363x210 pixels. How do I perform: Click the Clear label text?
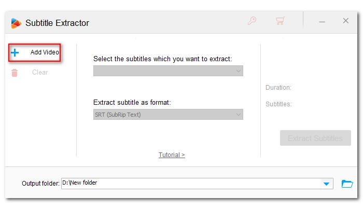click(40, 72)
